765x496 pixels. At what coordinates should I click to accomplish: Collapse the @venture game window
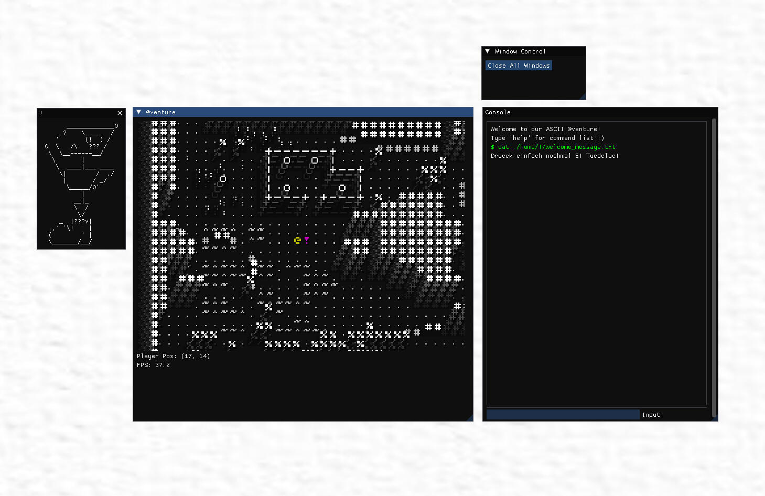coord(139,112)
